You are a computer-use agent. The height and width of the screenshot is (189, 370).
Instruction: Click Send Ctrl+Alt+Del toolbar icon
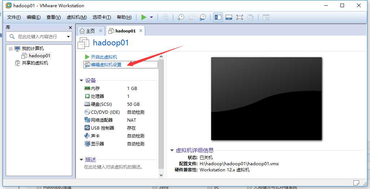pyautogui.click(x=165, y=17)
